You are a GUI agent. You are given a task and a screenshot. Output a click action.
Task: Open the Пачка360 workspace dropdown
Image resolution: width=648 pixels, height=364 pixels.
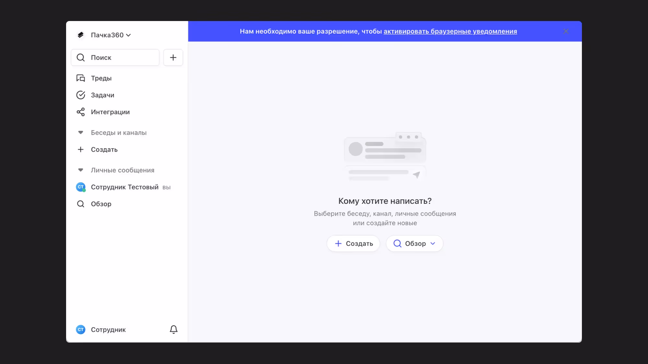tap(111, 35)
